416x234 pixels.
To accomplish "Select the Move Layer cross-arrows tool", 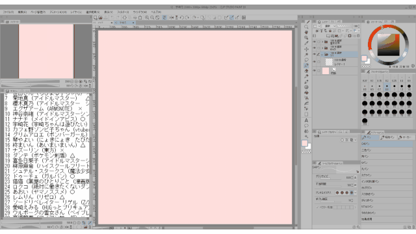I will 306,49.
